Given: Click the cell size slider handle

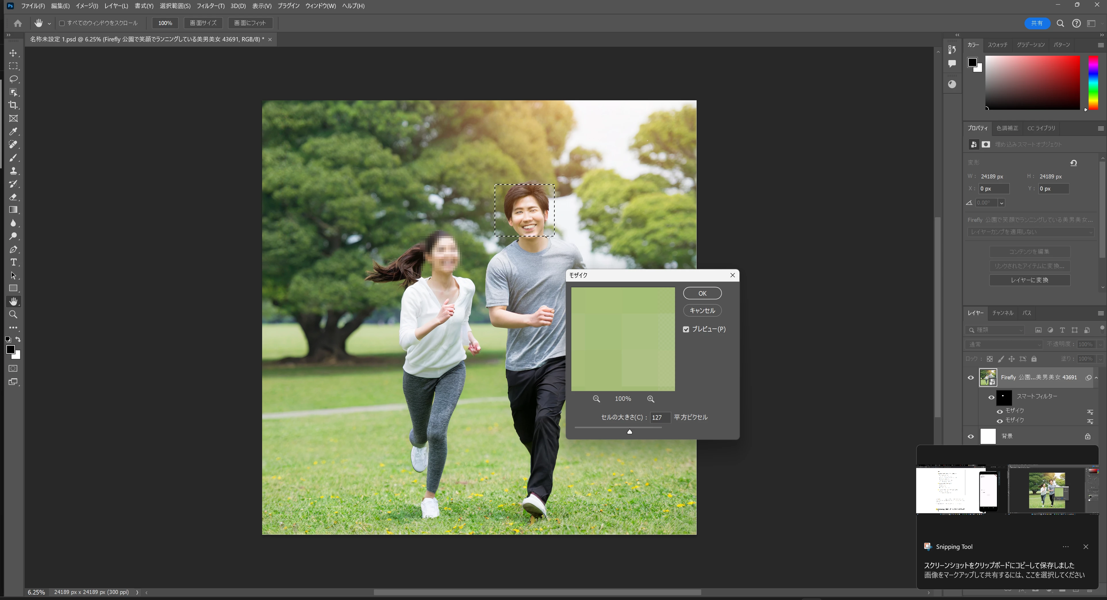Looking at the screenshot, I should pos(630,432).
